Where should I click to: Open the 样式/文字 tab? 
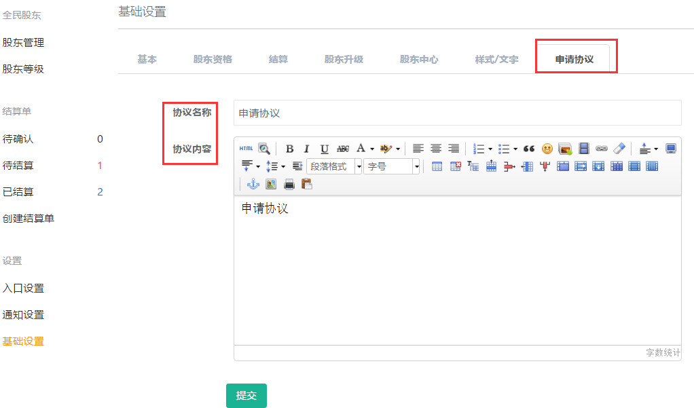point(496,59)
